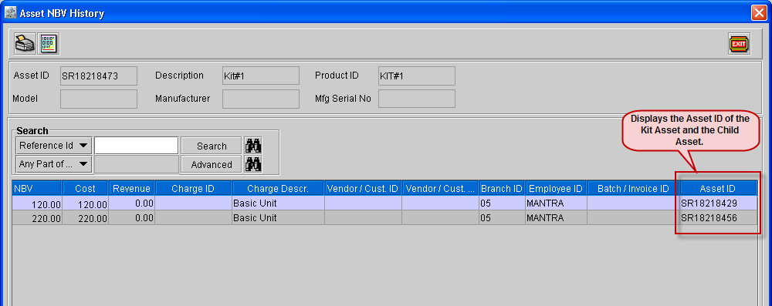Viewport: 772px width, 306px height.
Task: Click the printer icon in toolbar
Action: (25, 44)
